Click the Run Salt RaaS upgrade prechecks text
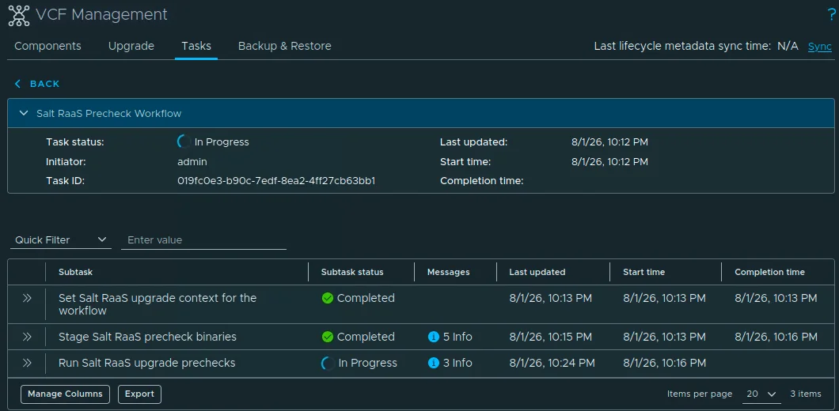Screen dimensions: 839x411 point(147,363)
